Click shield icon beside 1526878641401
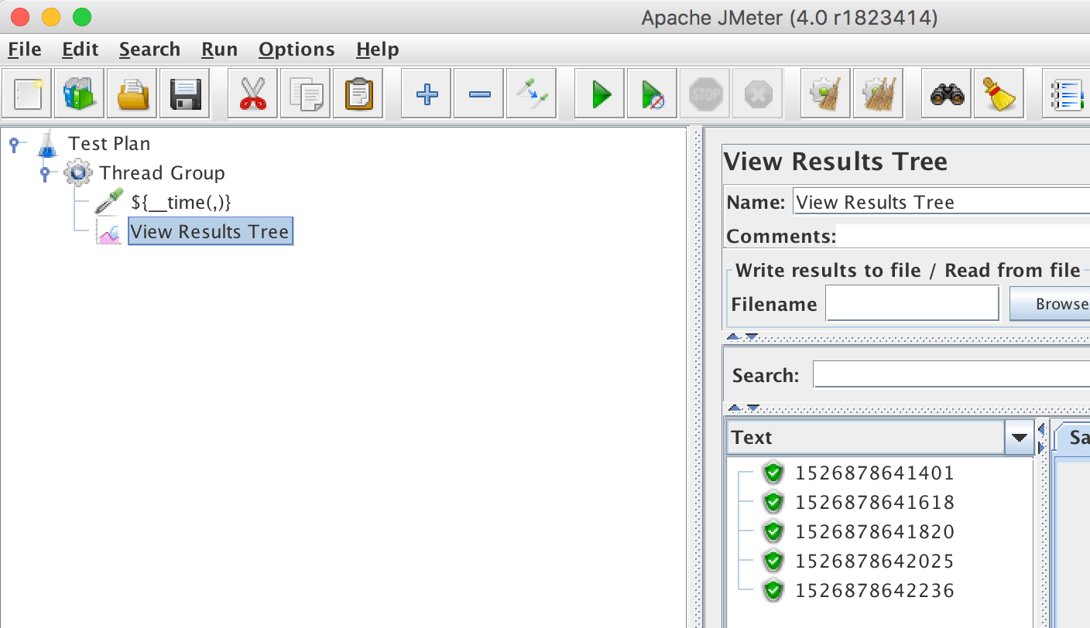The height and width of the screenshot is (628, 1090). (773, 473)
